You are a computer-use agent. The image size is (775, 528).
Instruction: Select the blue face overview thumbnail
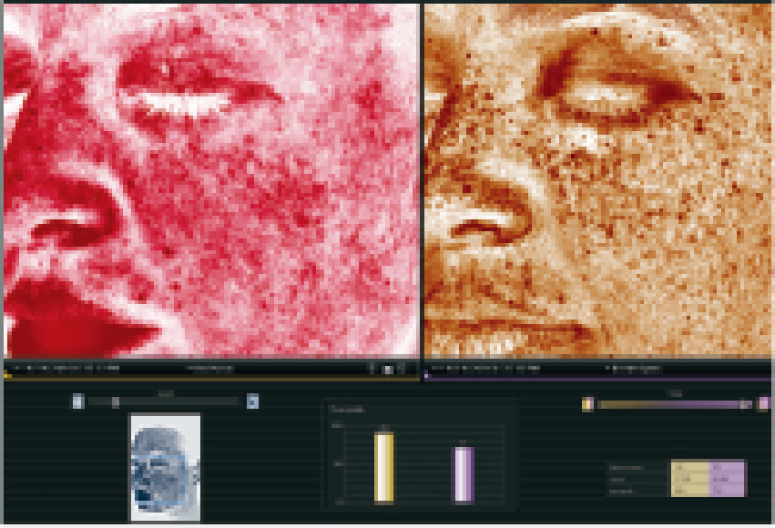point(164,468)
